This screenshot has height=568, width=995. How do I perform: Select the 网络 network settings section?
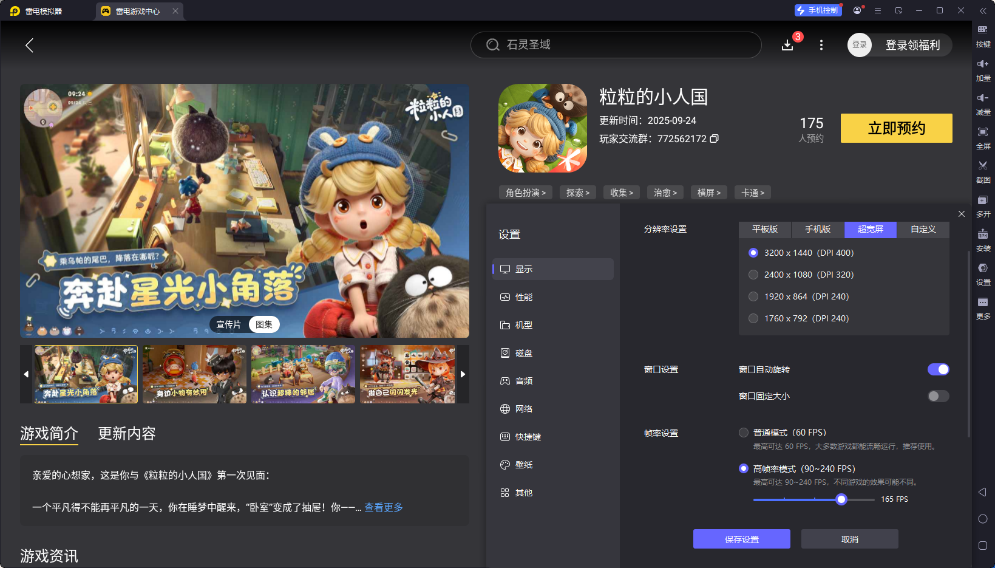(x=523, y=408)
